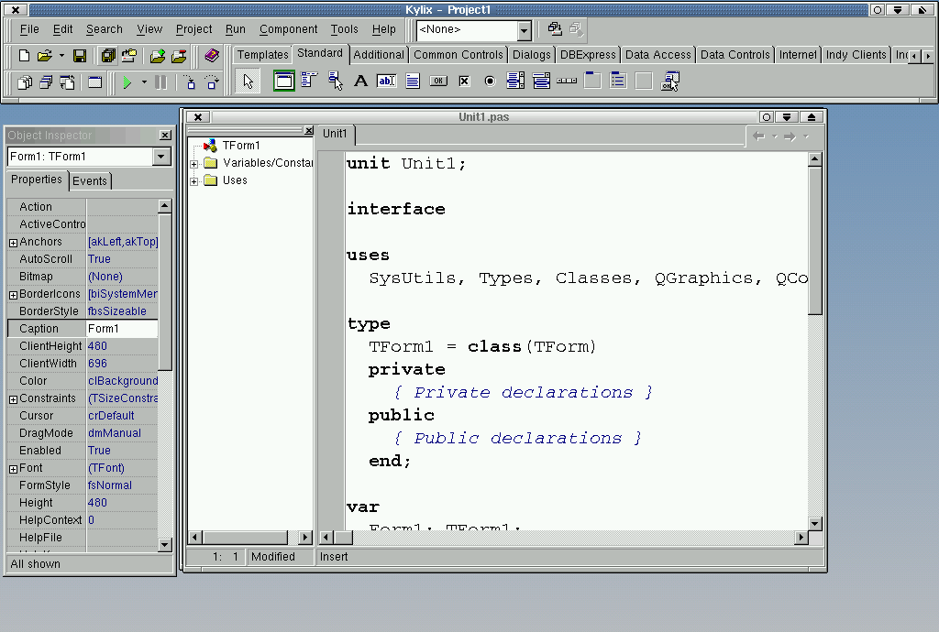Open the Component menu
Viewport: 939px width, 632px height.
pos(288,29)
